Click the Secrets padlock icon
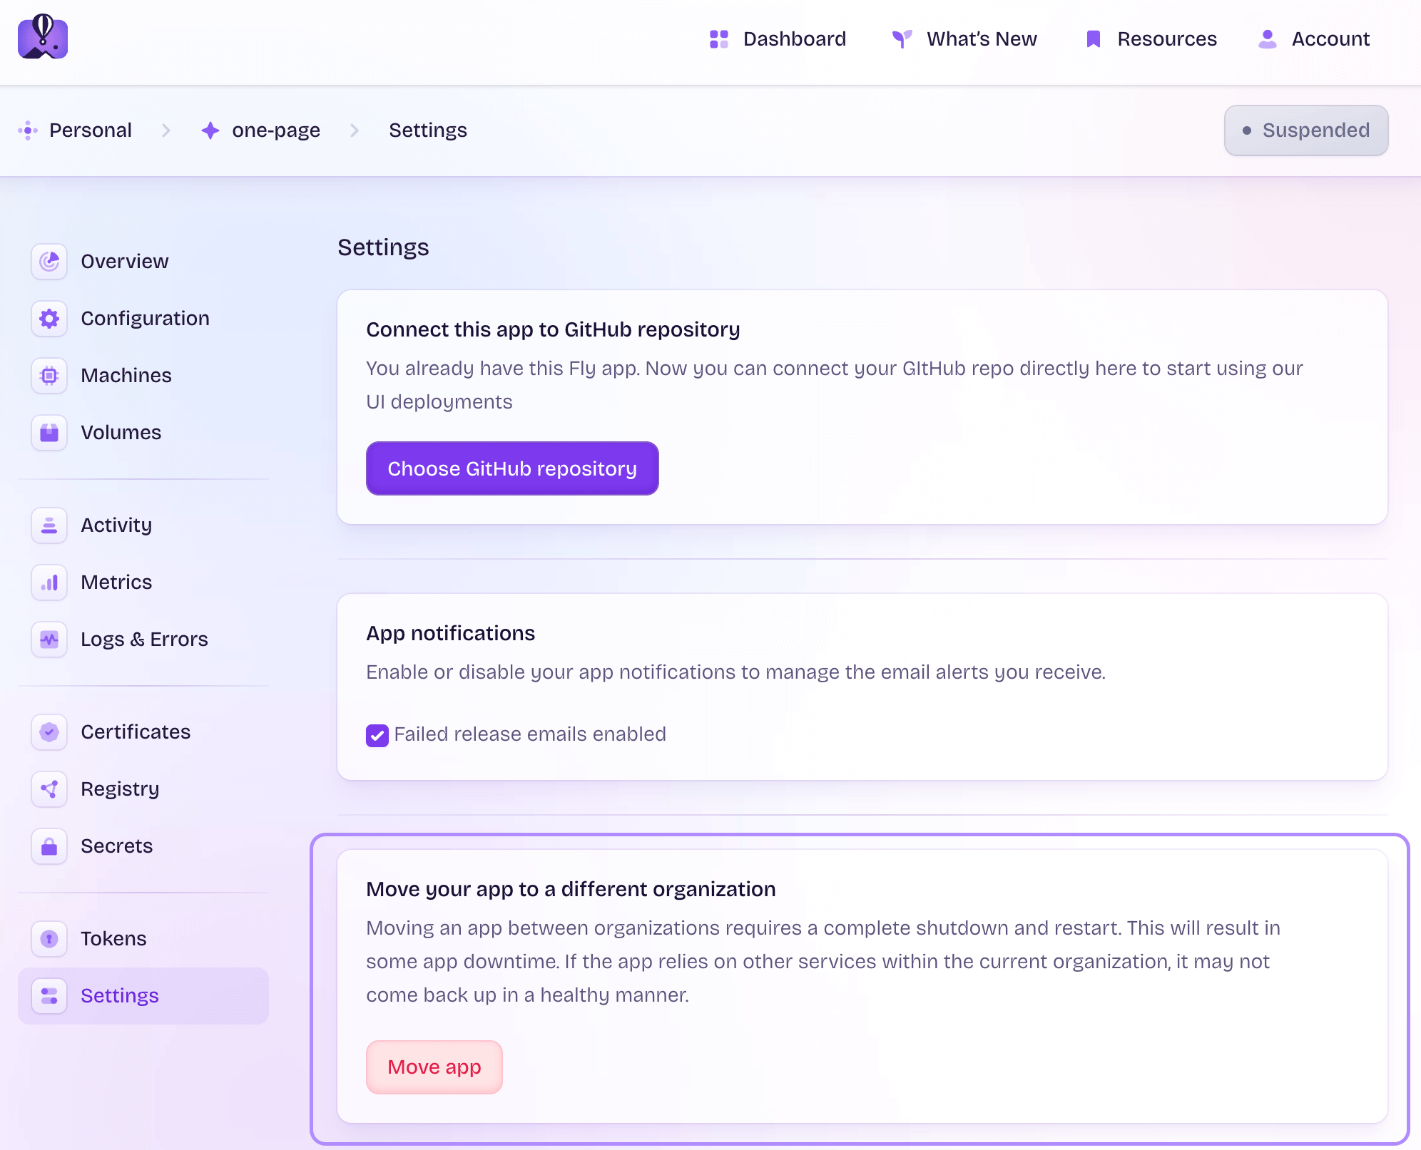 pos(49,846)
